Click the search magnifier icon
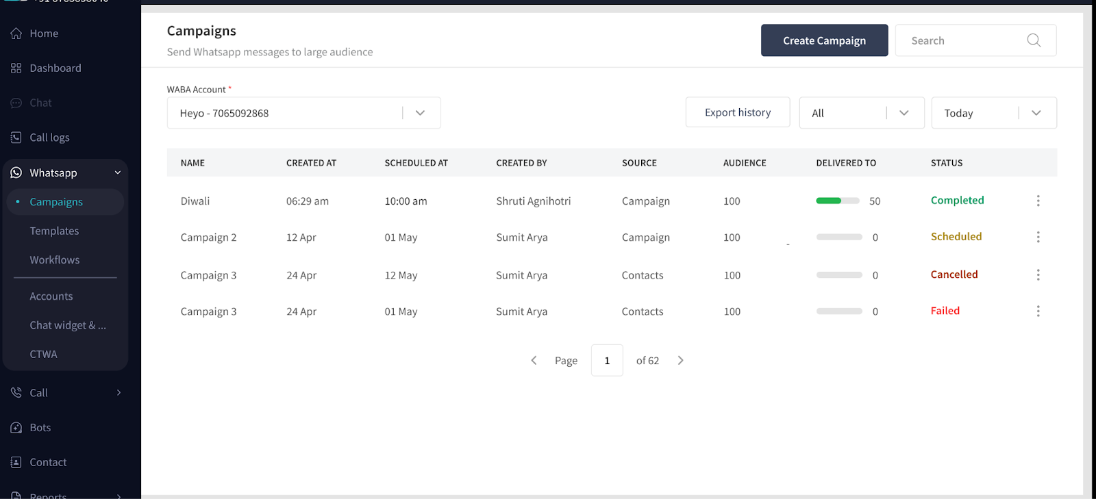The image size is (1096, 499). point(1034,40)
